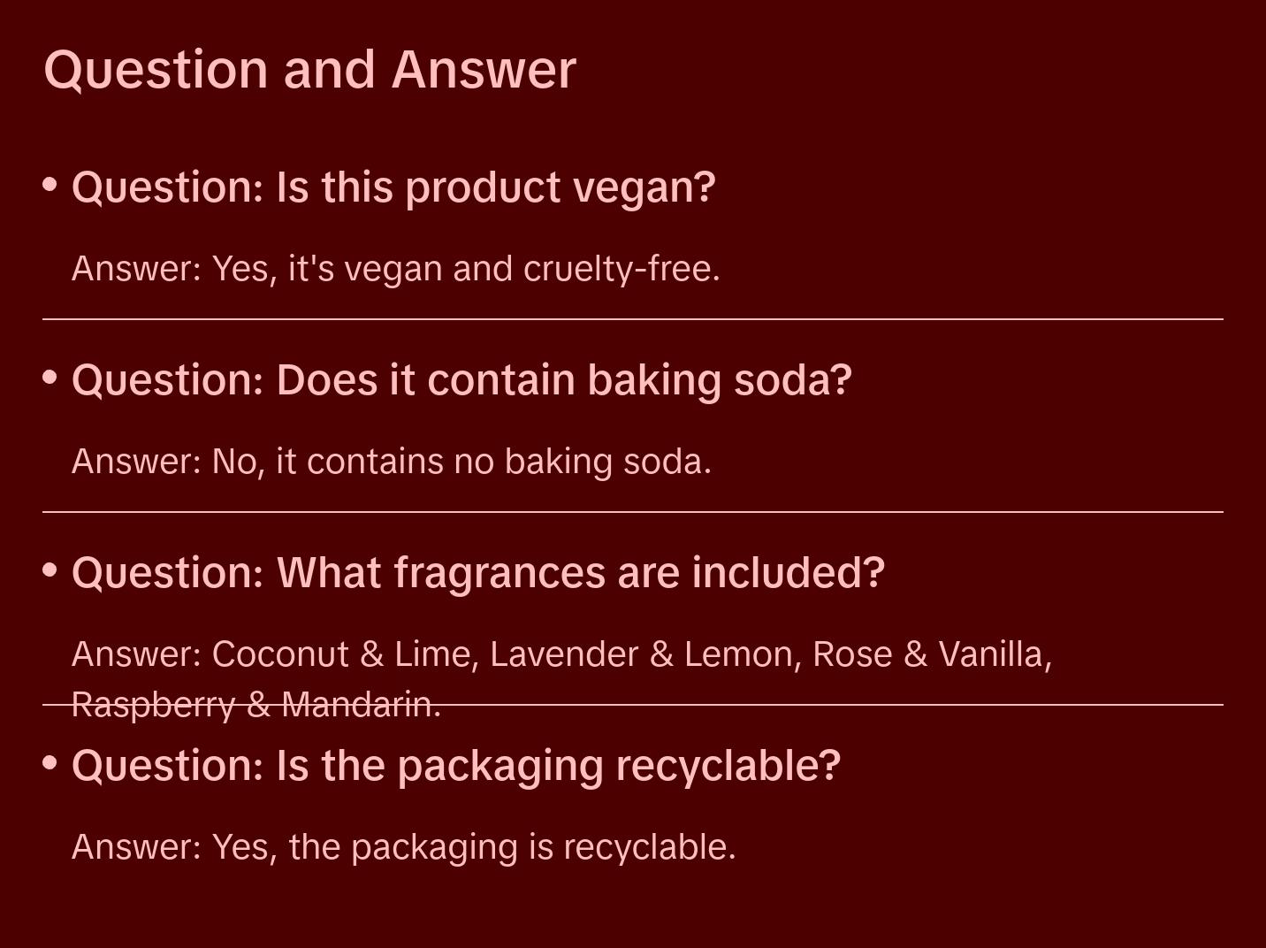This screenshot has height=948, width=1266.
Task: Click the bullet beside the fragrances question
Action: tap(50, 570)
